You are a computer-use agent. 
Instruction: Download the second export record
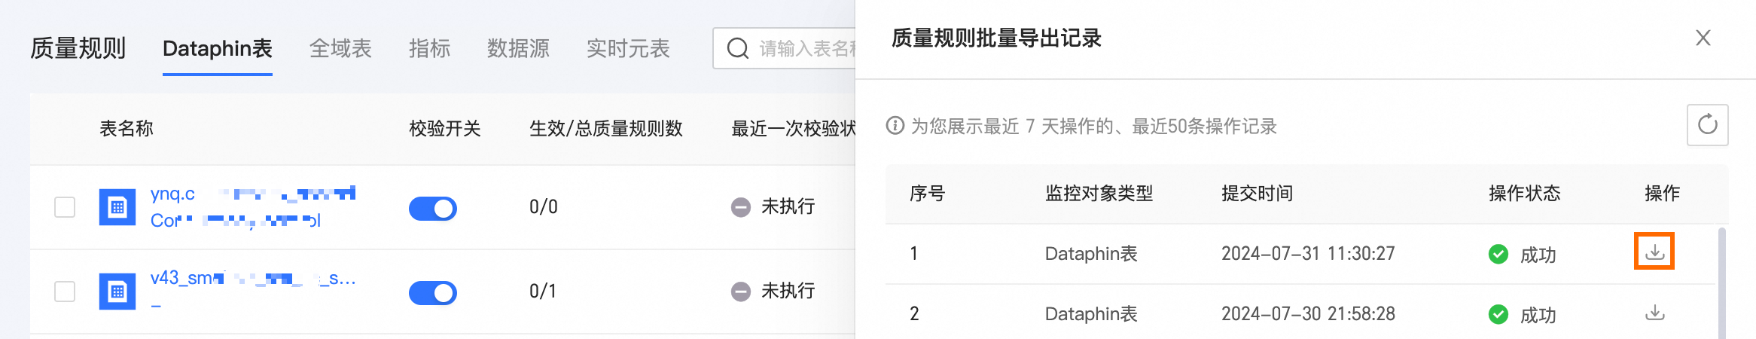click(x=1654, y=313)
